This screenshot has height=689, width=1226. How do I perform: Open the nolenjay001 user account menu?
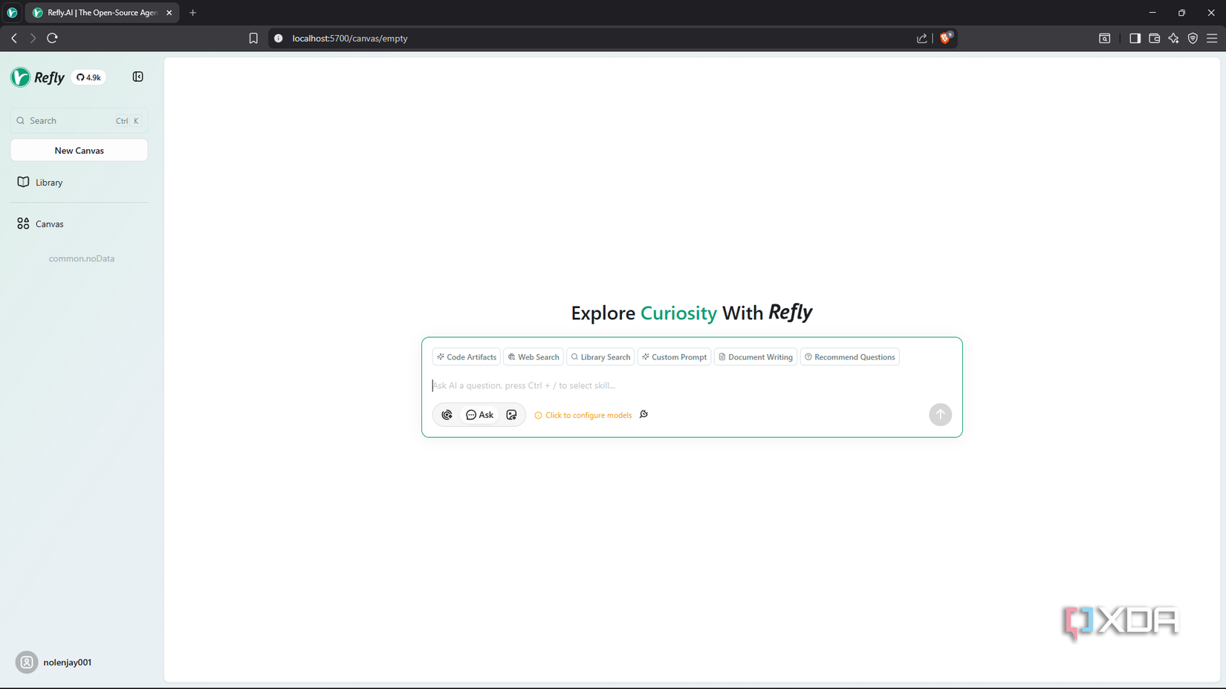coord(54,662)
